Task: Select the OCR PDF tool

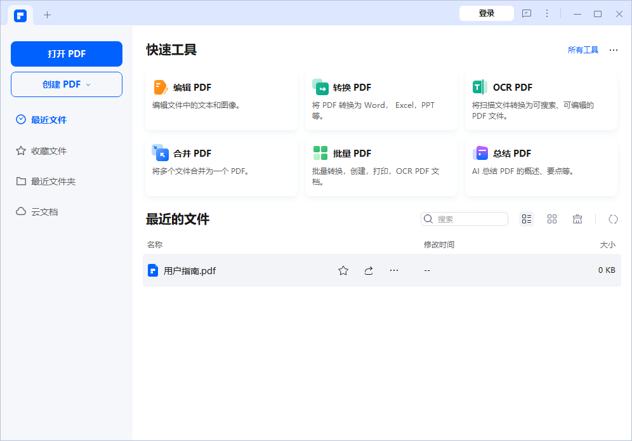Action: [514, 88]
